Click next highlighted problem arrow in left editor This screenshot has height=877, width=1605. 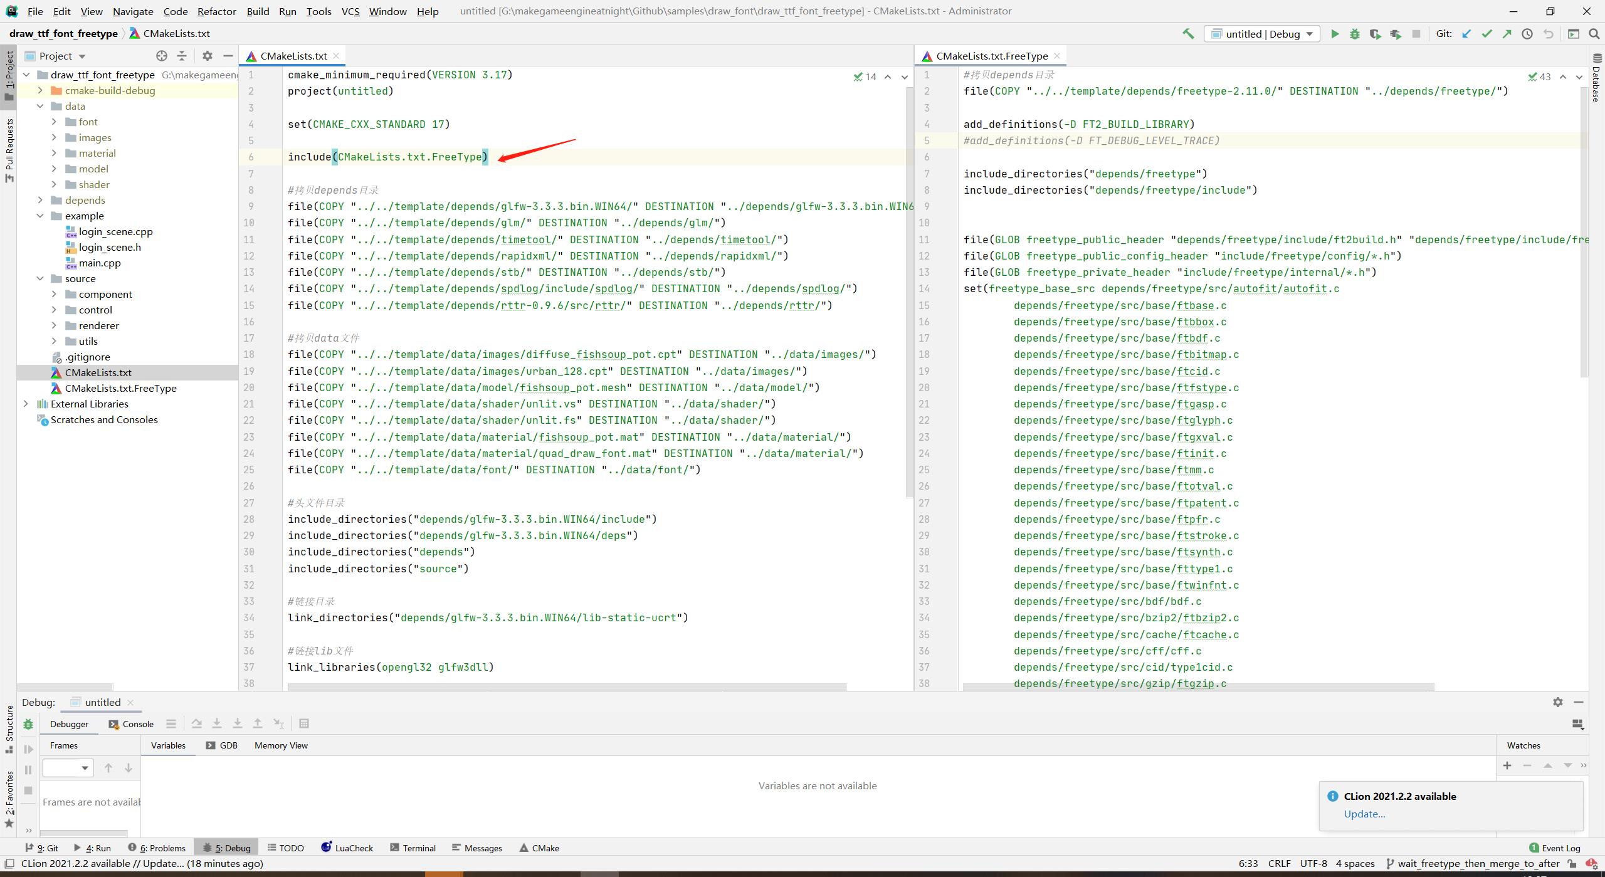tap(904, 77)
